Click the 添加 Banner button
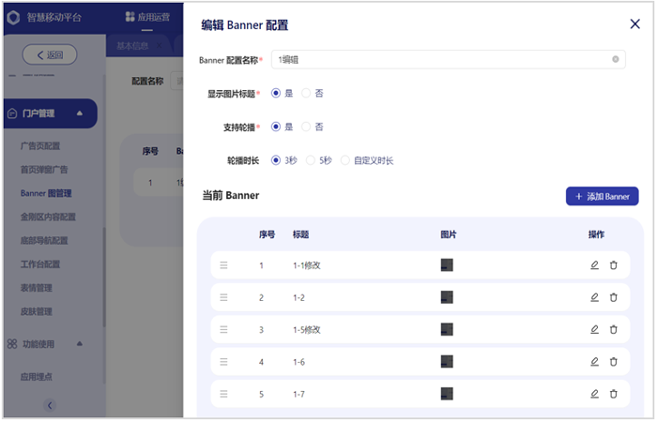Viewport: 657px width, 421px height. tap(602, 196)
